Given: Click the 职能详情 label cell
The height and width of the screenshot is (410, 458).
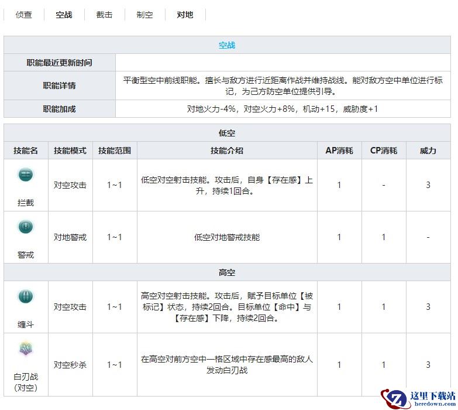Looking at the screenshot, I should [60, 86].
